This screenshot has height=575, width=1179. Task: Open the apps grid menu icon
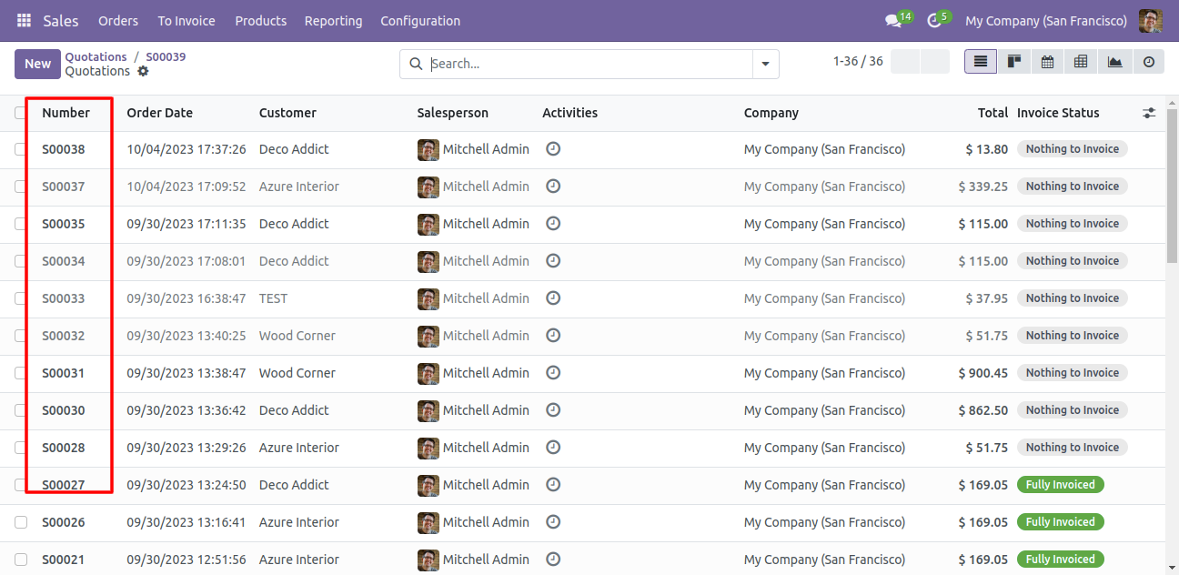coord(24,20)
